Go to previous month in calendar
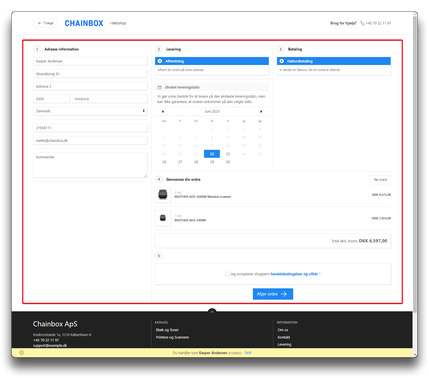The width and height of the screenshot is (429, 378). [163, 112]
